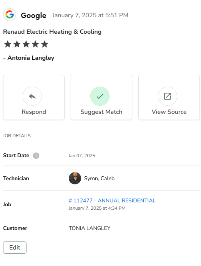The image size is (201, 266).
Task: Open the View Source card
Action: click(169, 97)
